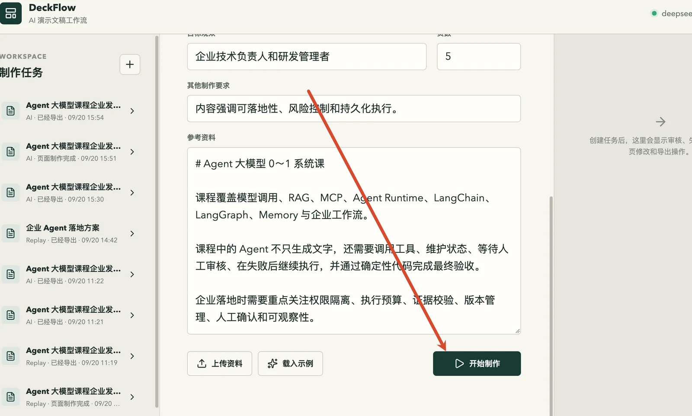The width and height of the screenshot is (692, 416).
Task: Expand chevron of 09/20 15:30 task
Action: coord(132,193)
